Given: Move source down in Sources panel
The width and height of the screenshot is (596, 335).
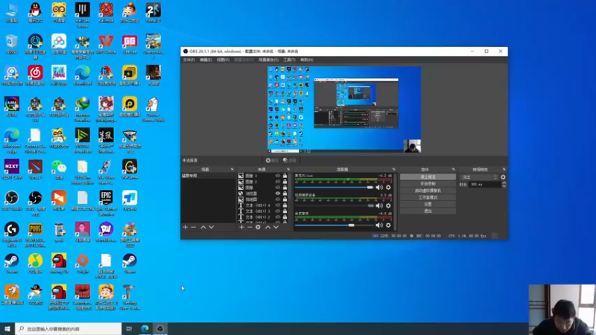Looking at the screenshot, I should 276,227.
